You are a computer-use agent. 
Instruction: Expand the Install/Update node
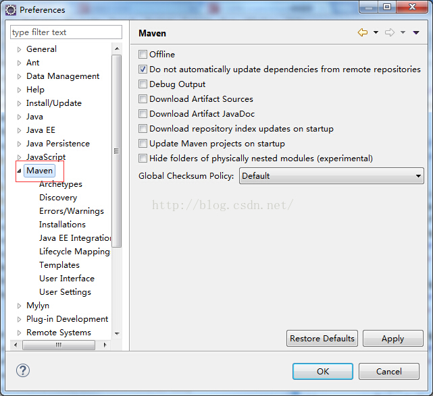tap(19, 103)
